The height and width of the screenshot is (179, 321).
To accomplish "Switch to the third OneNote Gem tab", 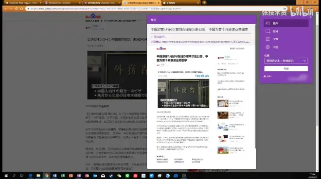I will (x=102, y=3).
